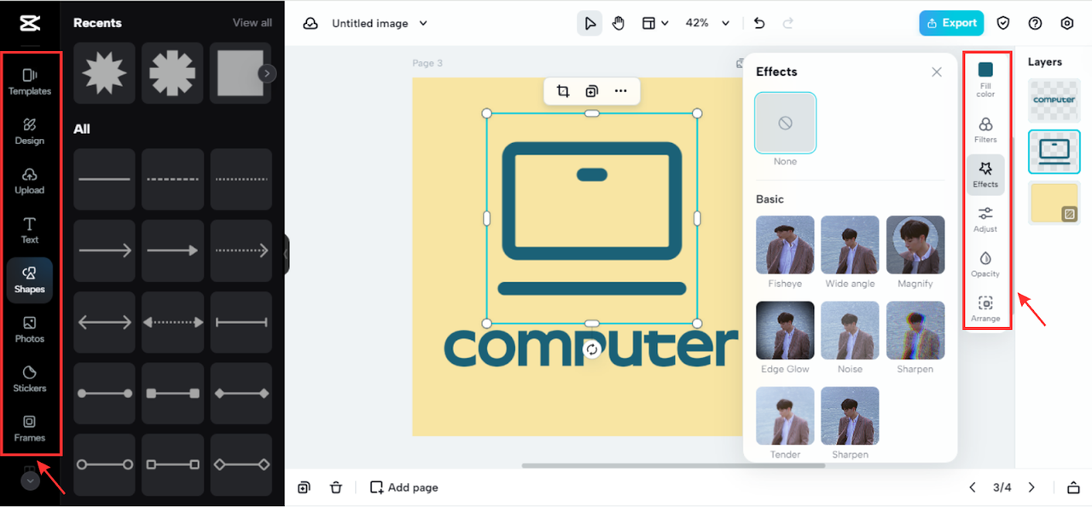1092x507 pixels.
Task: Redo the last action
Action: tap(787, 23)
